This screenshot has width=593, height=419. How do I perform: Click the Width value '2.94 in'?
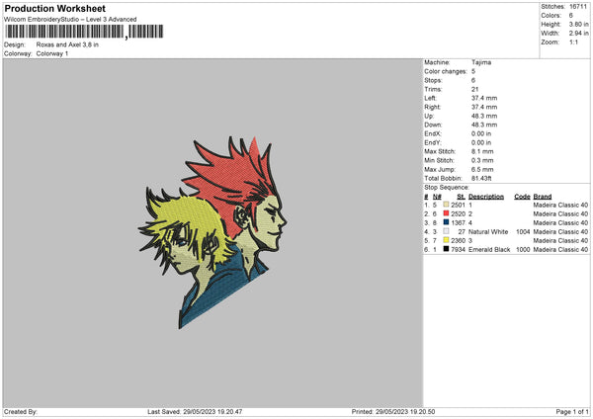coord(578,34)
